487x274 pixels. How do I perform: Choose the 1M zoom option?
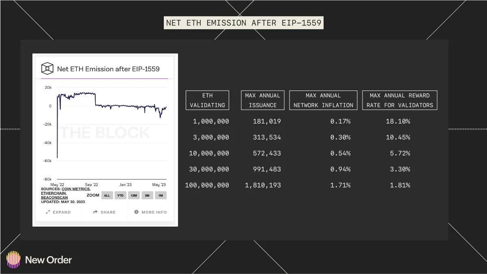point(161,195)
